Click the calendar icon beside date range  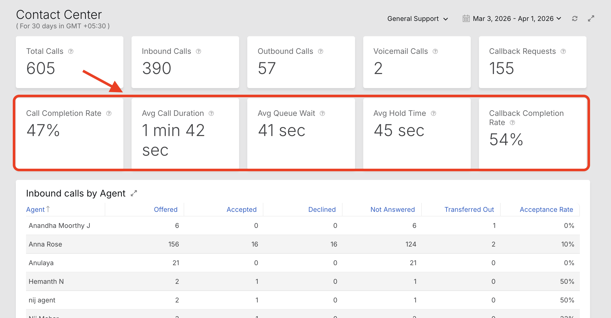(x=466, y=19)
